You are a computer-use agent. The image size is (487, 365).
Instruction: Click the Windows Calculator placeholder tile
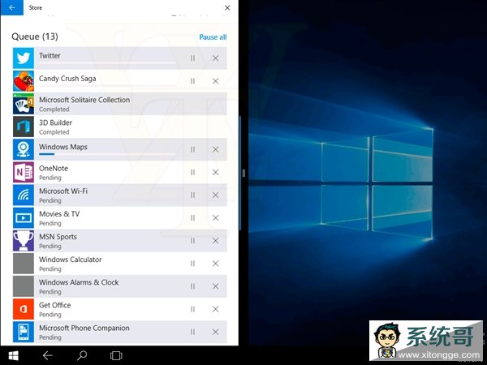24,264
